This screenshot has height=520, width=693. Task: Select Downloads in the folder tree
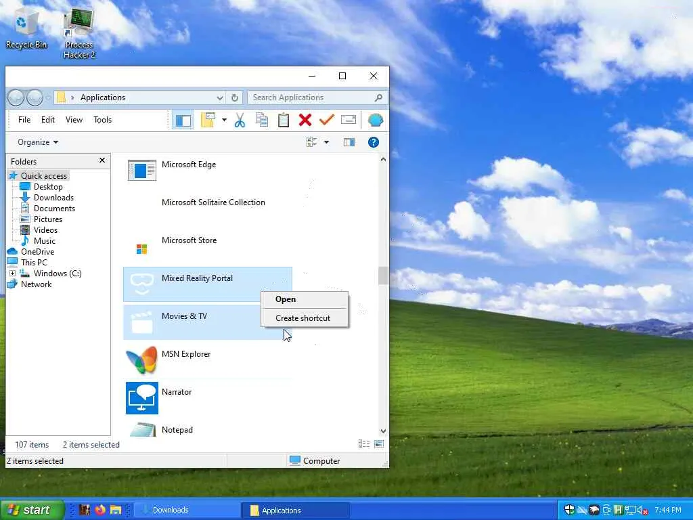53,198
